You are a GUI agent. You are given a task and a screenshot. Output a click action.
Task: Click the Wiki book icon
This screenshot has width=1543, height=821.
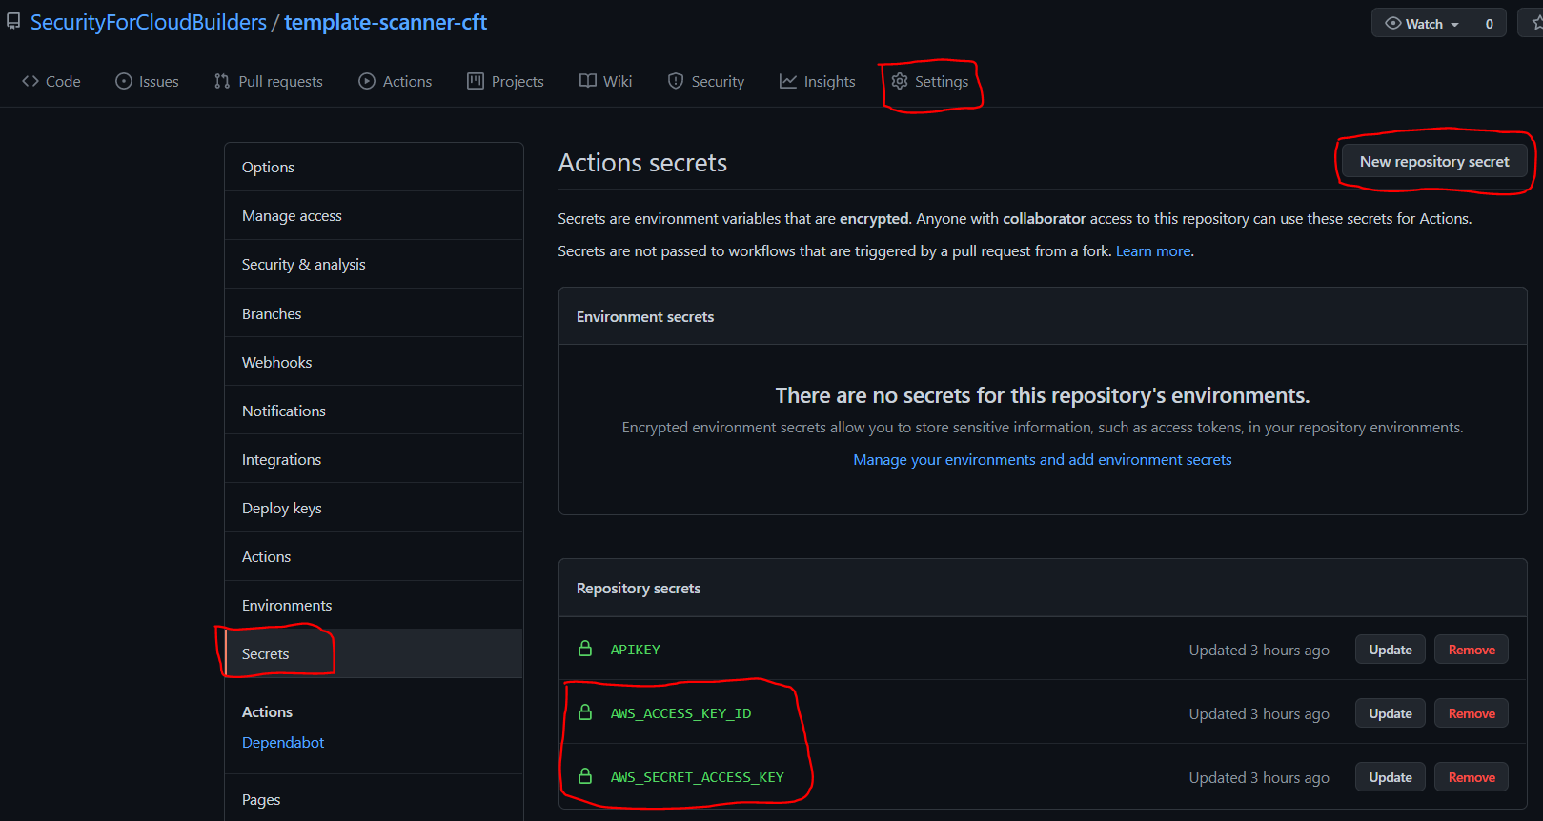pos(588,81)
